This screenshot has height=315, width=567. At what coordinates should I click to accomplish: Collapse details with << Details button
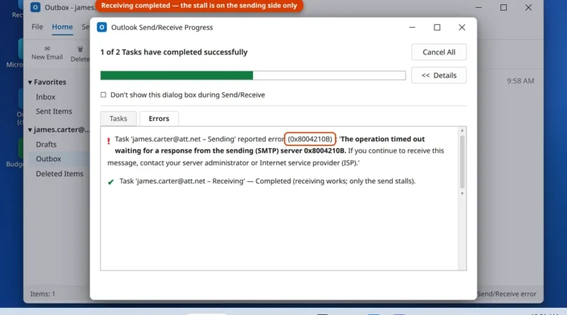tap(439, 75)
